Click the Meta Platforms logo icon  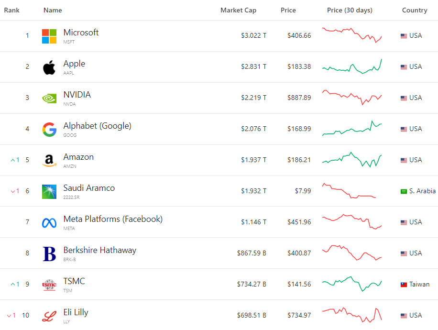(x=49, y=223)
